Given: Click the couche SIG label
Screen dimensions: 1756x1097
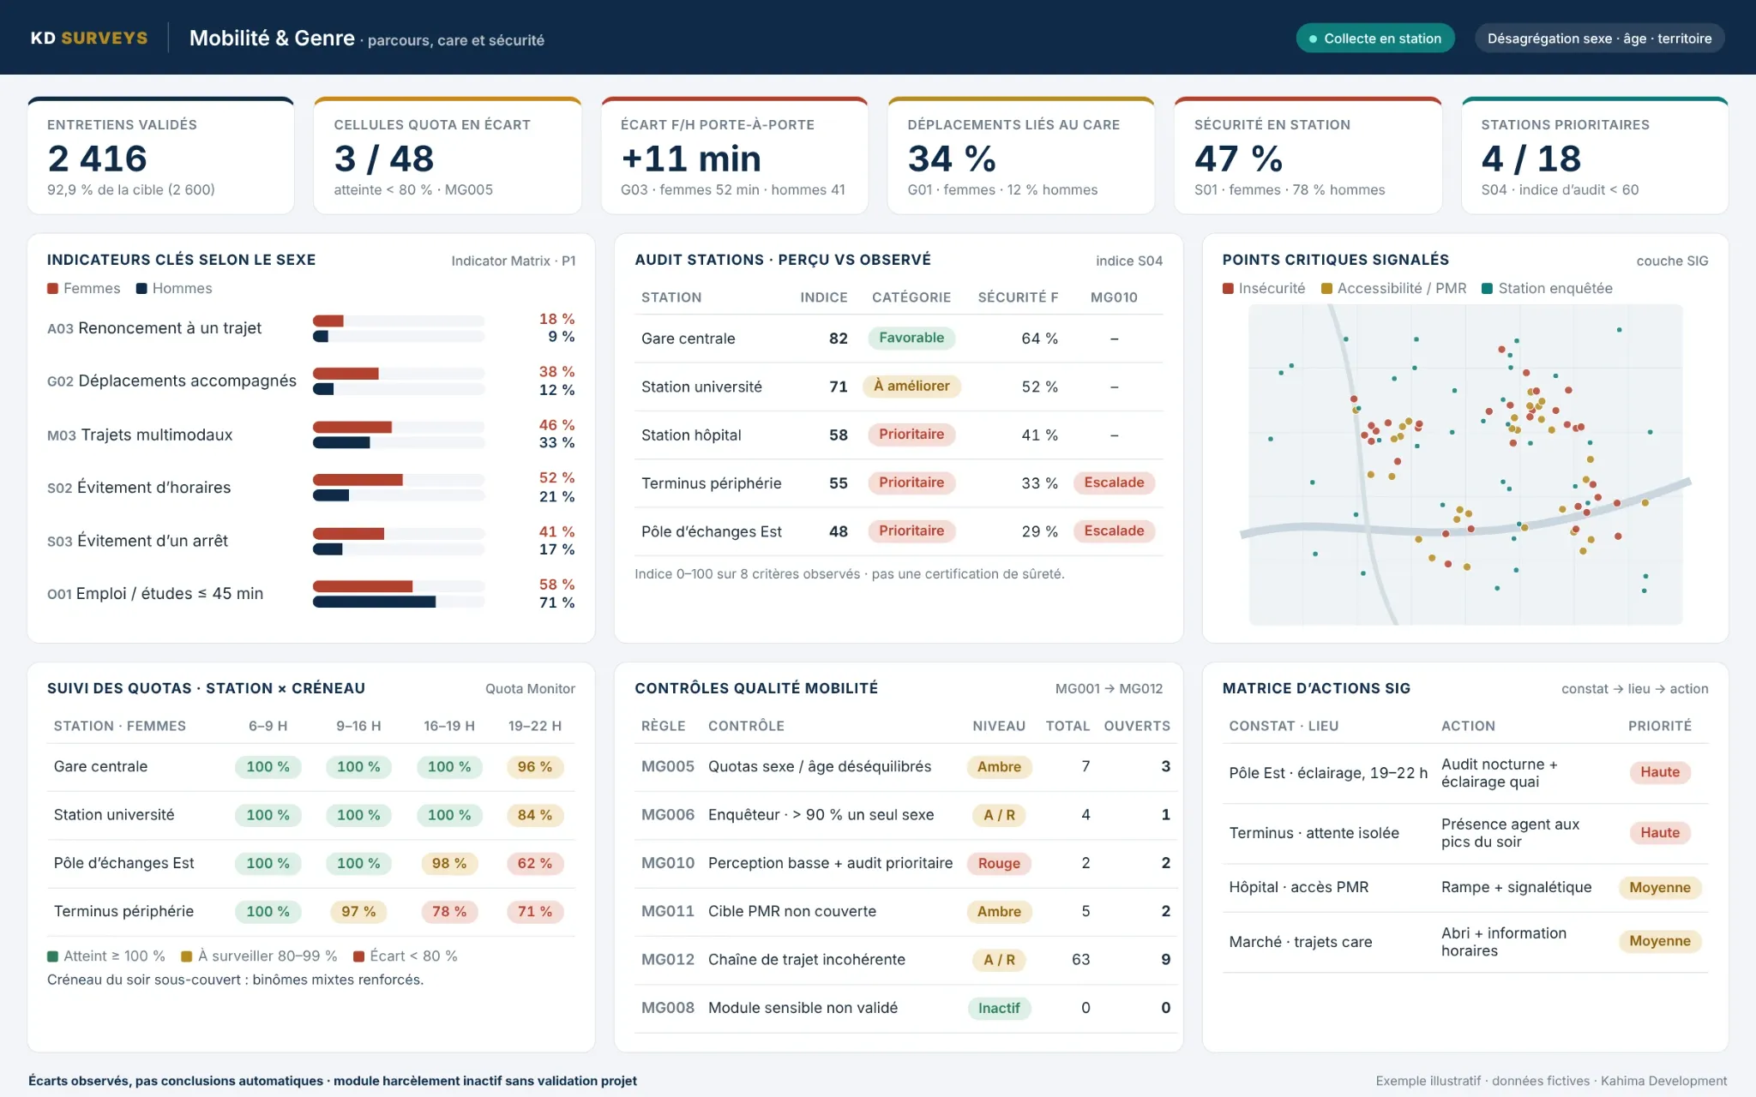Looking at the screenshot, I should coord(1671,261).
